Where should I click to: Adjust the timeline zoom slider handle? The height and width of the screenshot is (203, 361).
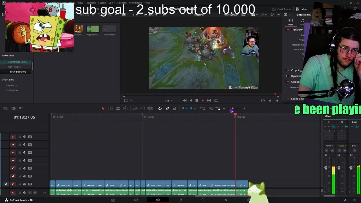point(232,109)
